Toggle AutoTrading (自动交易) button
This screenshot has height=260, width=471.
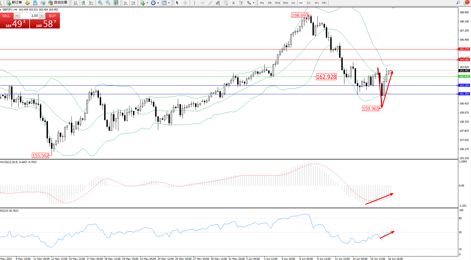(58, 3)
